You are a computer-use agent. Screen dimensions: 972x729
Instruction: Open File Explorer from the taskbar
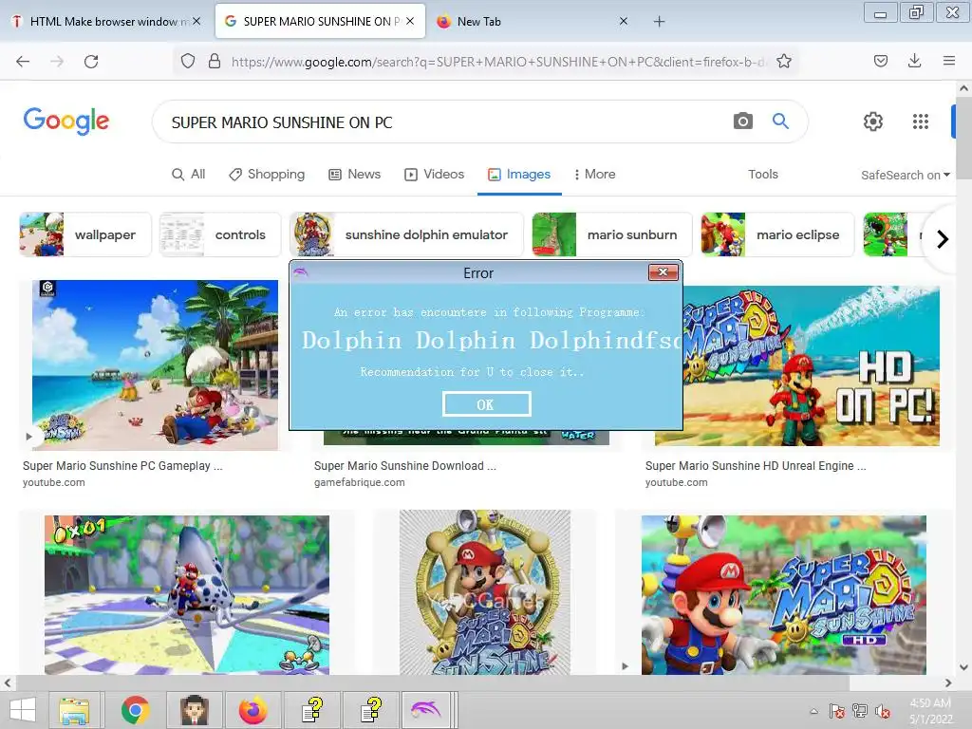coord(74,710)
